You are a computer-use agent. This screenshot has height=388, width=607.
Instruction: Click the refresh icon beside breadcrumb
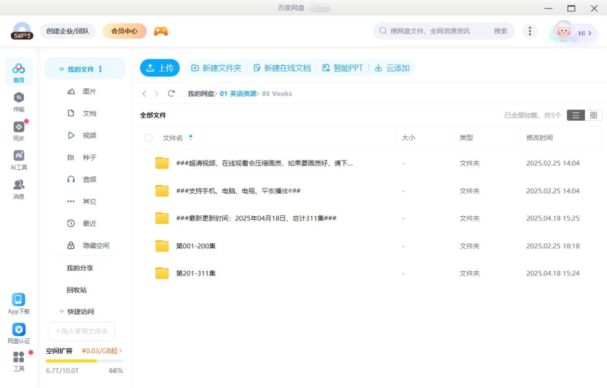click(x=171, y=94)
